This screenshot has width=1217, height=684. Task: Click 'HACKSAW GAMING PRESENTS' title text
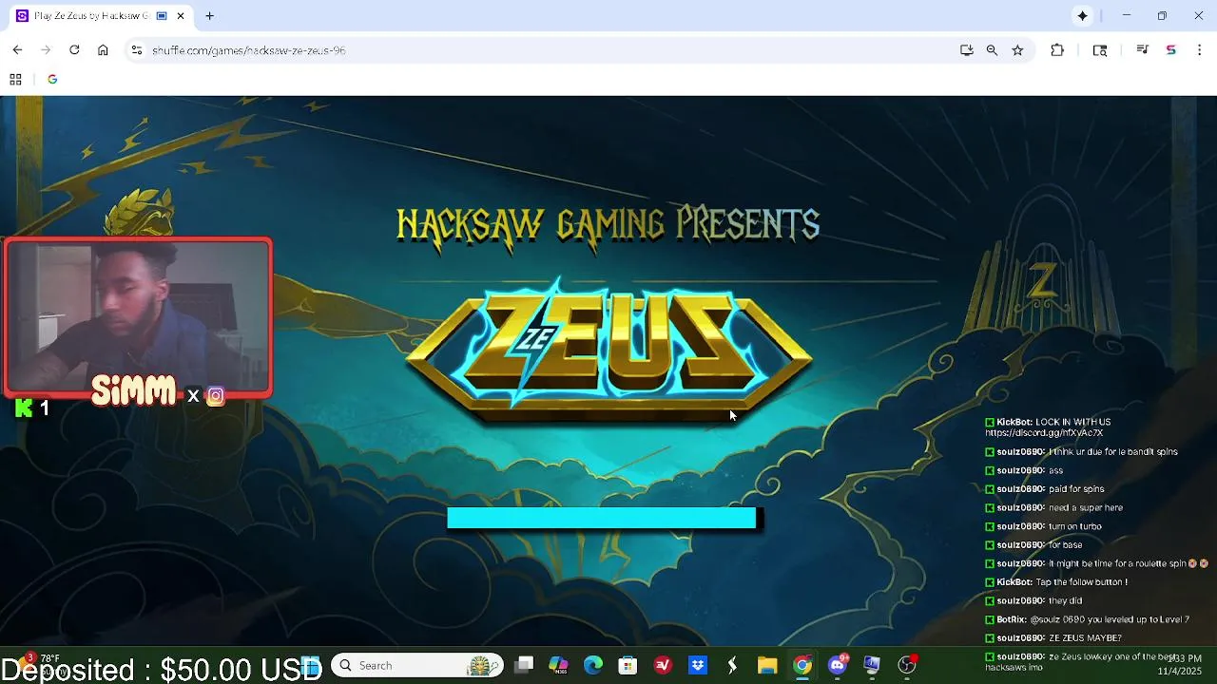(x=608, y=226)
